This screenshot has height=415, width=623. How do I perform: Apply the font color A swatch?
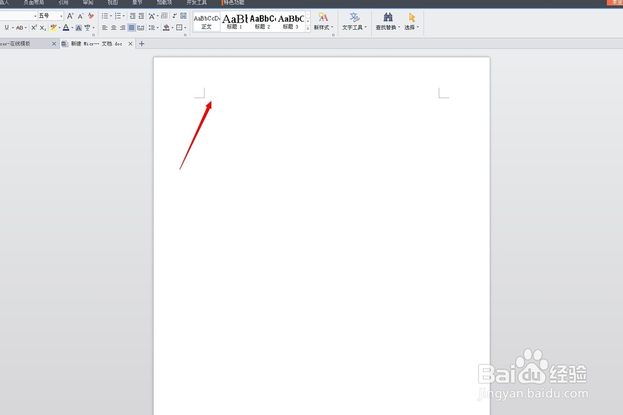(x=66, y=27)
